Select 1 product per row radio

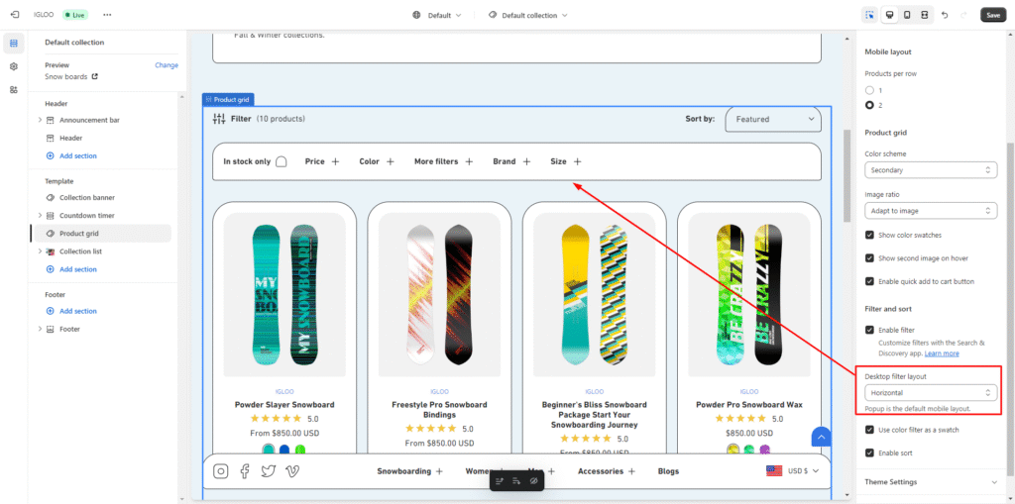869,90
